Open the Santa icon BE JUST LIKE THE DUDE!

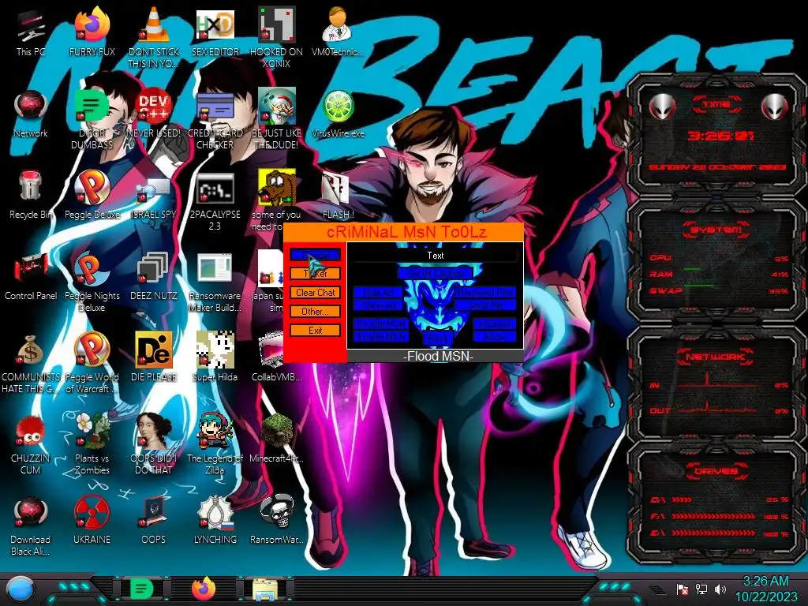pyautogui.click(x=276, y=120)
